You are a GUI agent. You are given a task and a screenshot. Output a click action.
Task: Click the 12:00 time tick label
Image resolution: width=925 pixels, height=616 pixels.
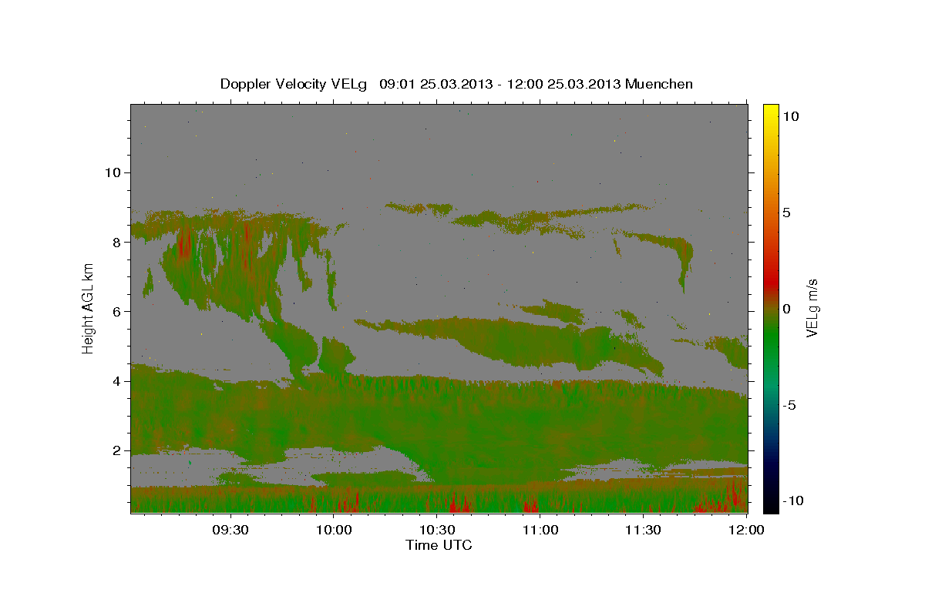tap(746, 530)
